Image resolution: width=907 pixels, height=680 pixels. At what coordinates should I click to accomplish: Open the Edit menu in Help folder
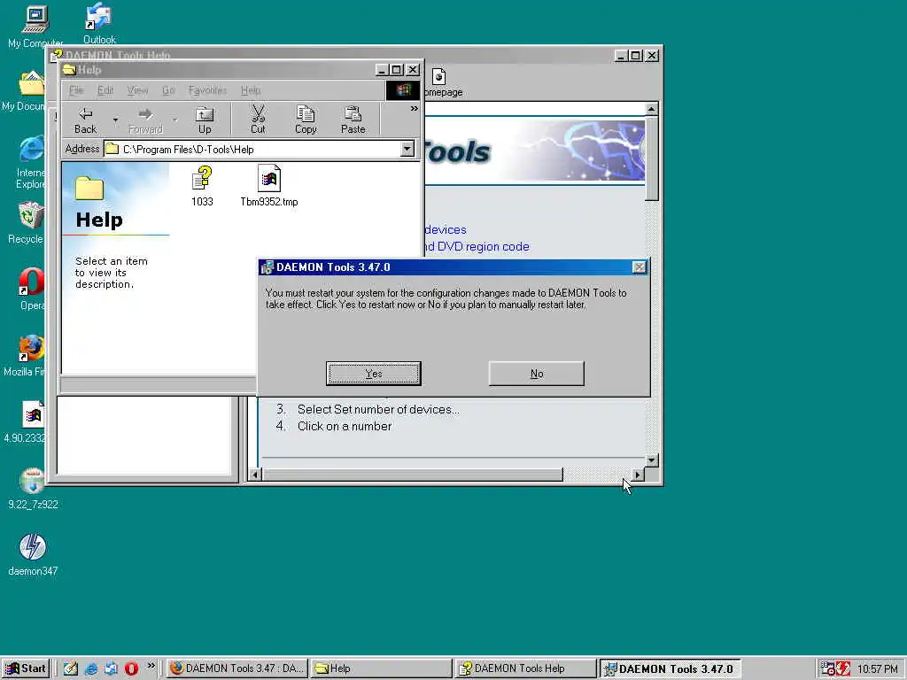105,90
